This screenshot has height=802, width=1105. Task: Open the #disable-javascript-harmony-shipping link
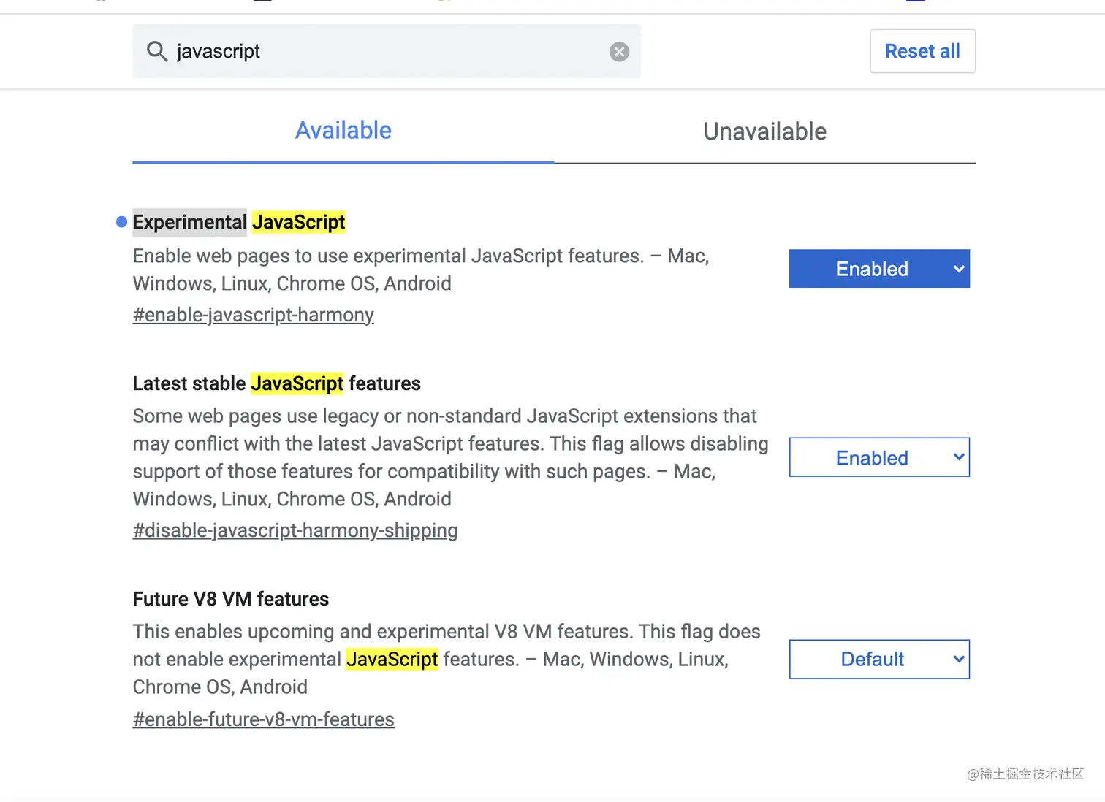(x=295, y=530)
